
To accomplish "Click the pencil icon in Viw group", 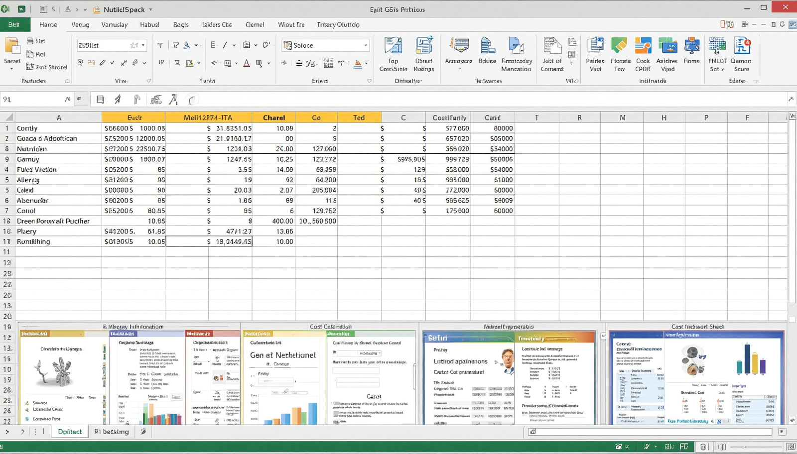I will pyautogui.click(x=102, y=63).
